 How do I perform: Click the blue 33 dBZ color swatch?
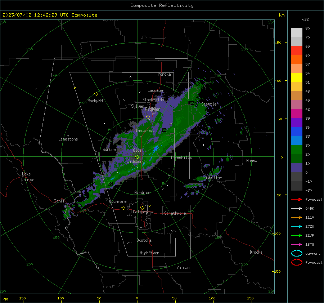tap(297, 132)
